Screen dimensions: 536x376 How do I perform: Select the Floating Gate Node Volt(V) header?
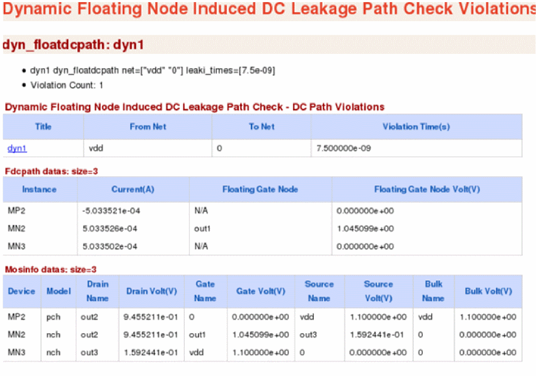(427, 189)
